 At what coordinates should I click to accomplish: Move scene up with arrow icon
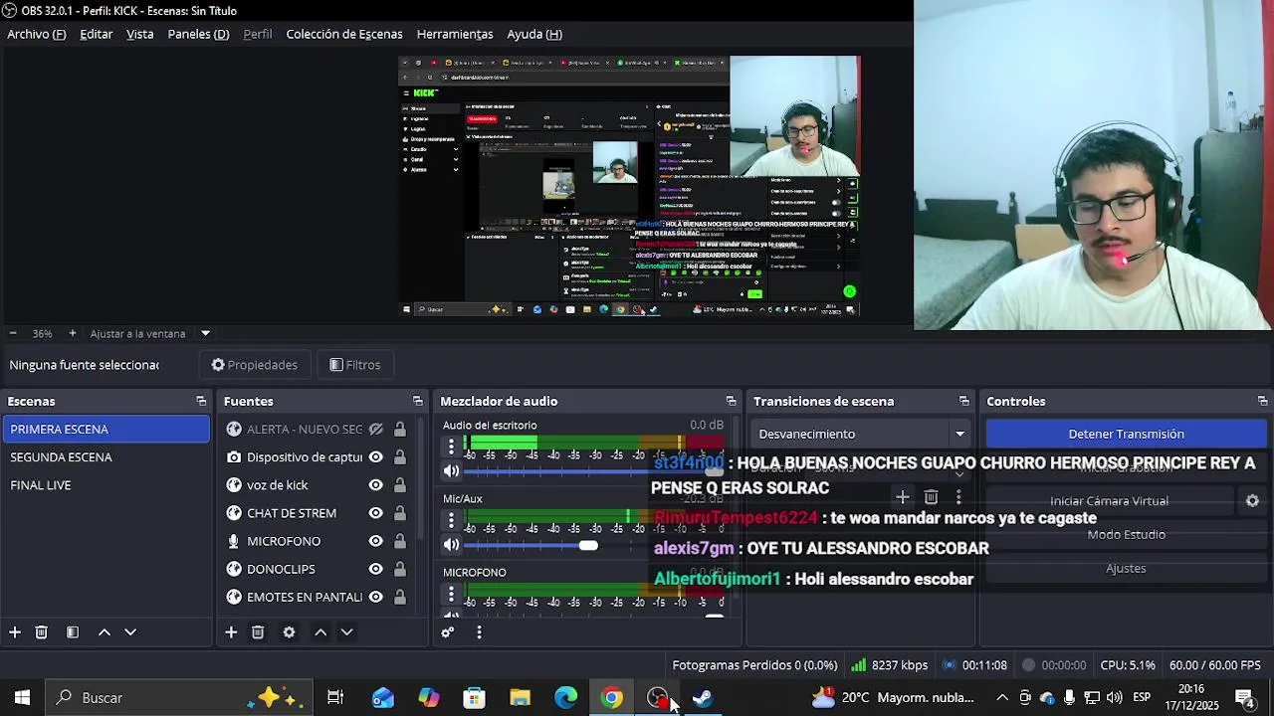pos(104,632)
